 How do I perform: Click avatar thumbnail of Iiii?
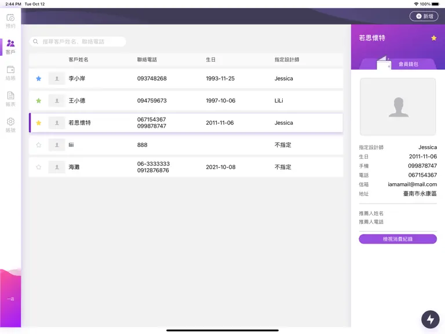tap(57, 145)
